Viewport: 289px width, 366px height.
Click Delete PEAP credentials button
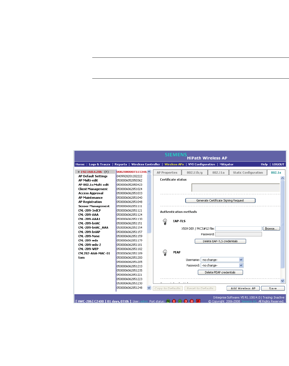pos(220,272)
